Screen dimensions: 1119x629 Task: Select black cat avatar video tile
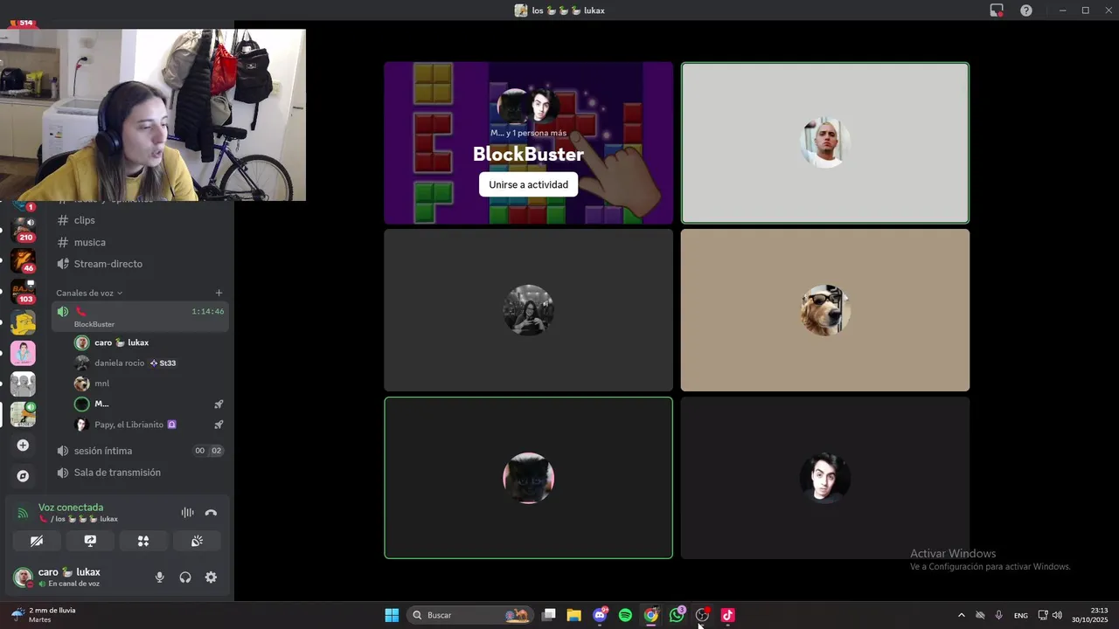pos(528,478)
